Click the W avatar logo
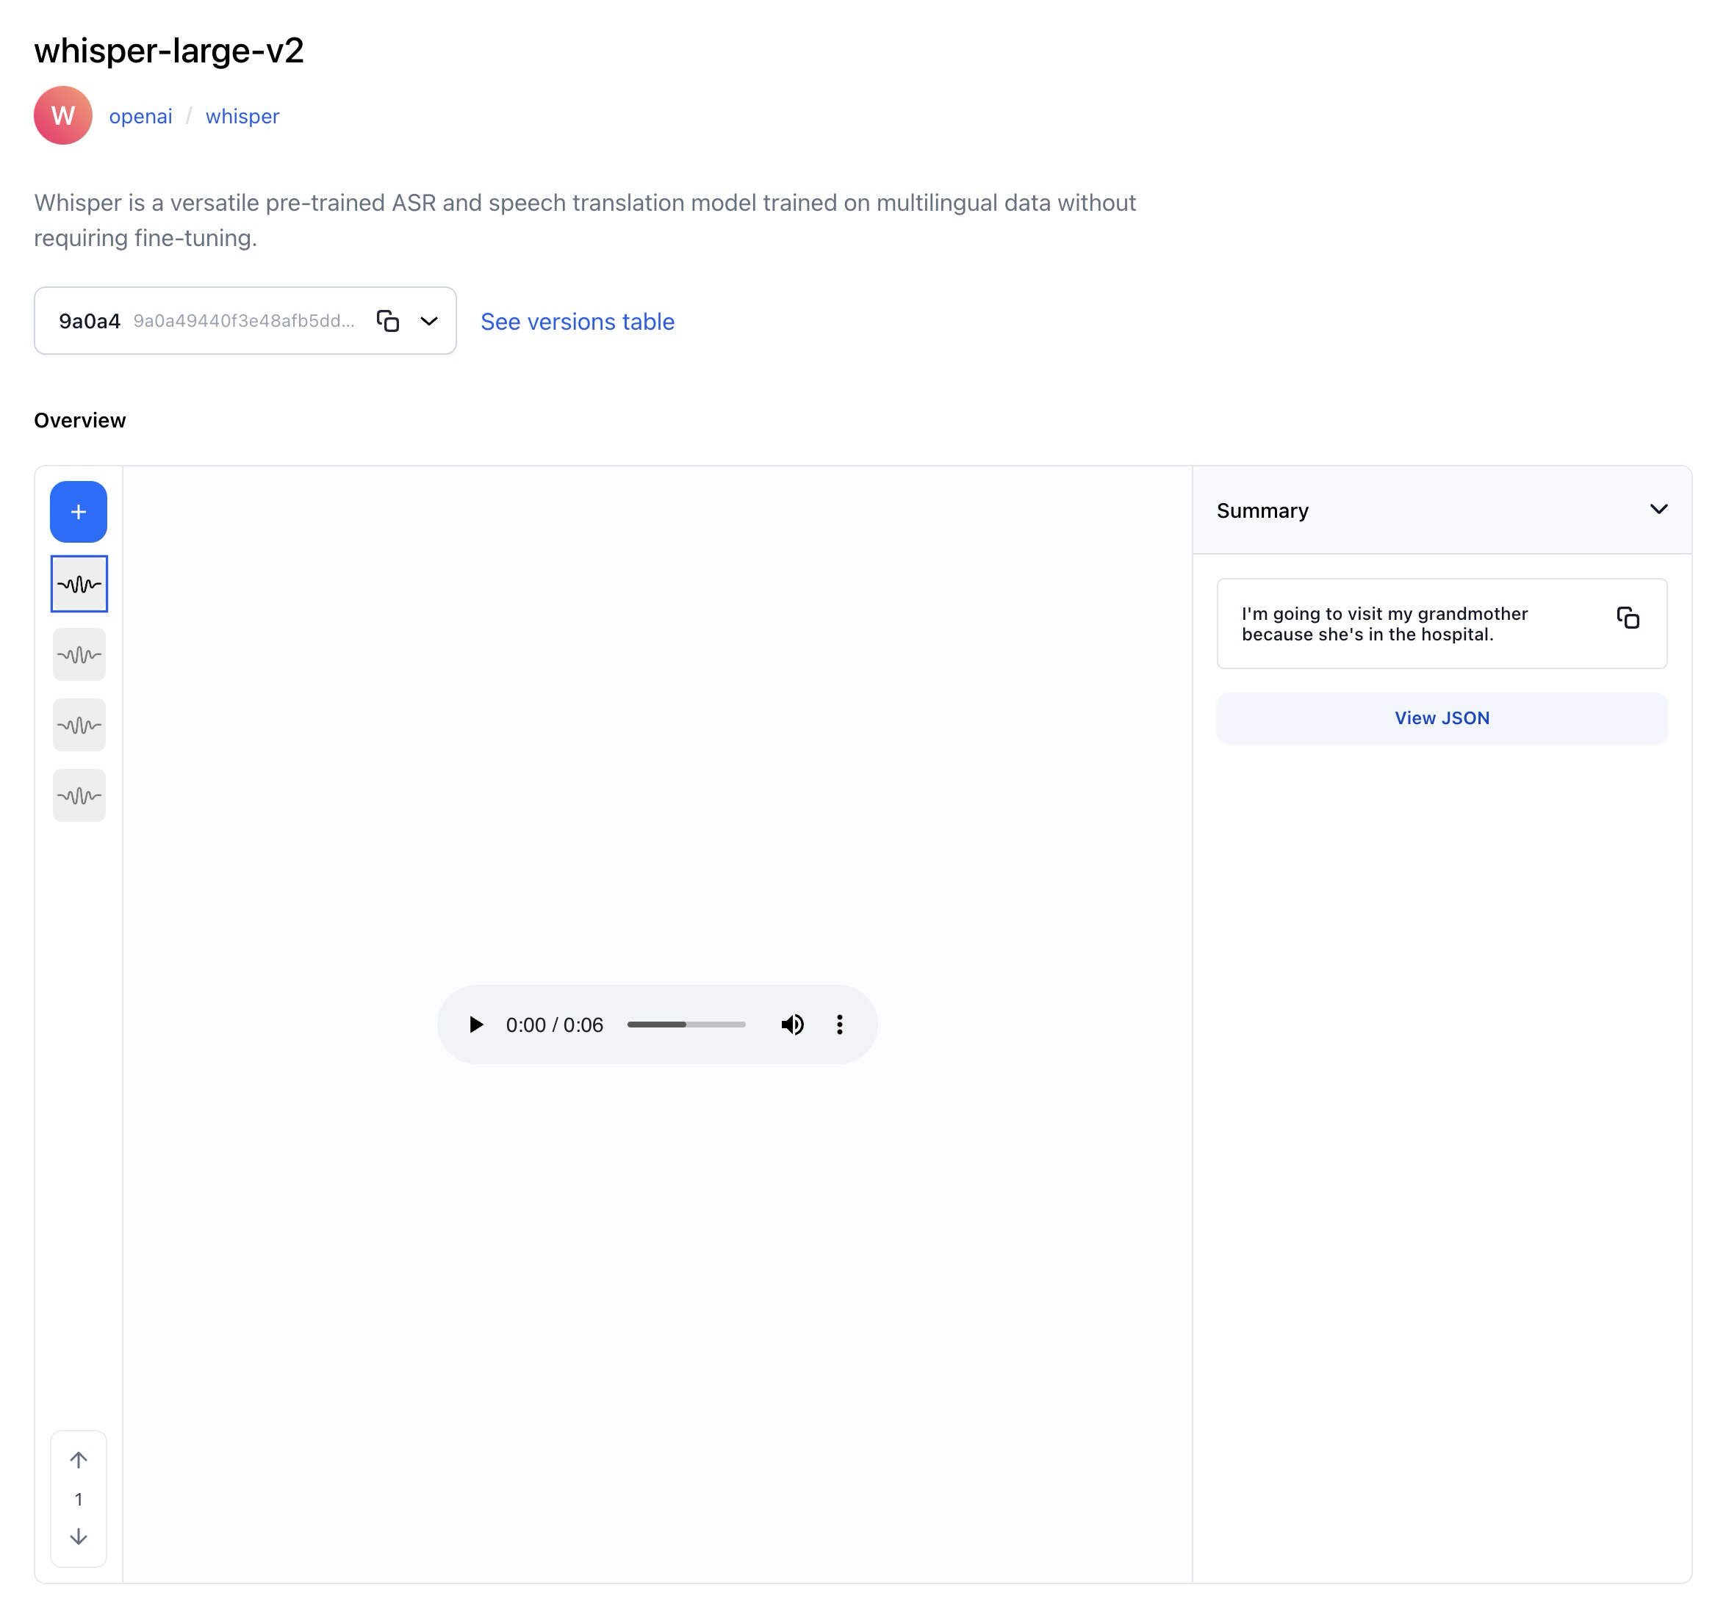This screenshot has width=1715, height=1604. 63,115
